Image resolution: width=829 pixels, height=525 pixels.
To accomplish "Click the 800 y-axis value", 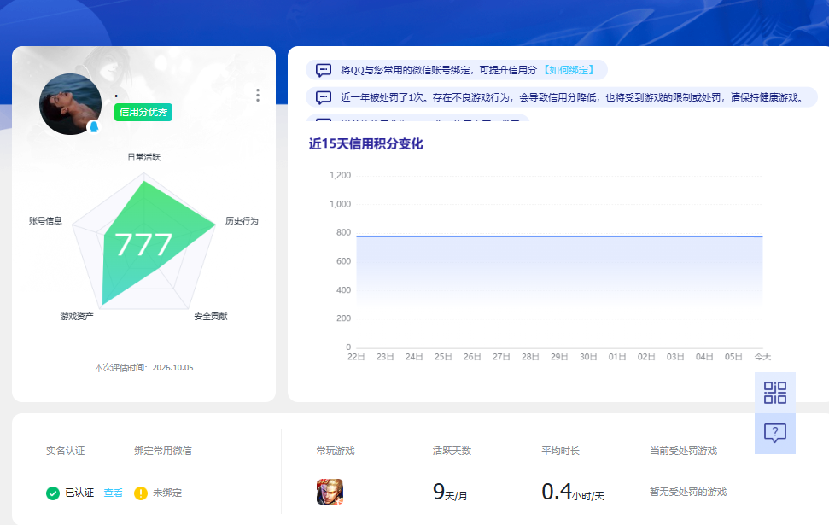I will pos(344,233).
